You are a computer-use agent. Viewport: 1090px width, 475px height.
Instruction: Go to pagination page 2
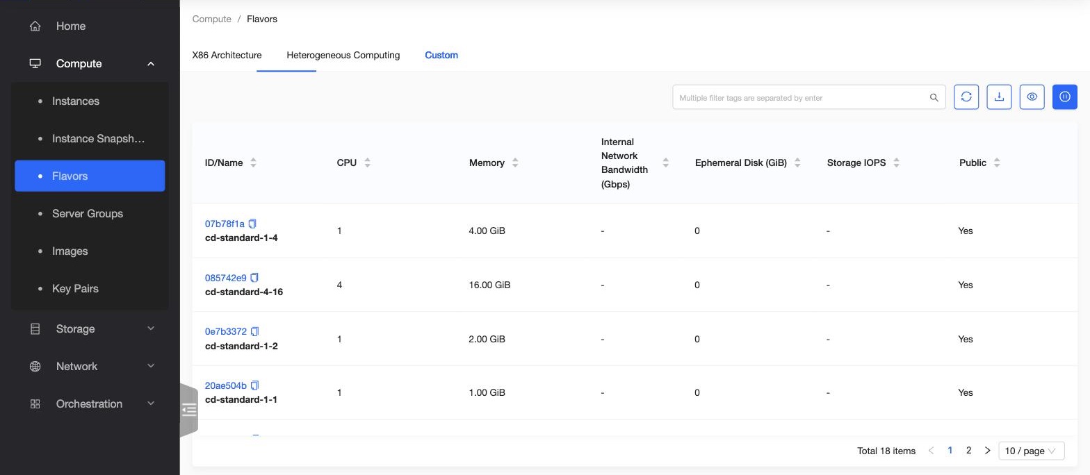tap(968, 451)
